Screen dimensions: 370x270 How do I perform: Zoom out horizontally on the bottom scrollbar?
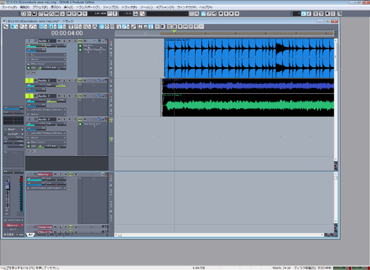(x=326, y=235)
